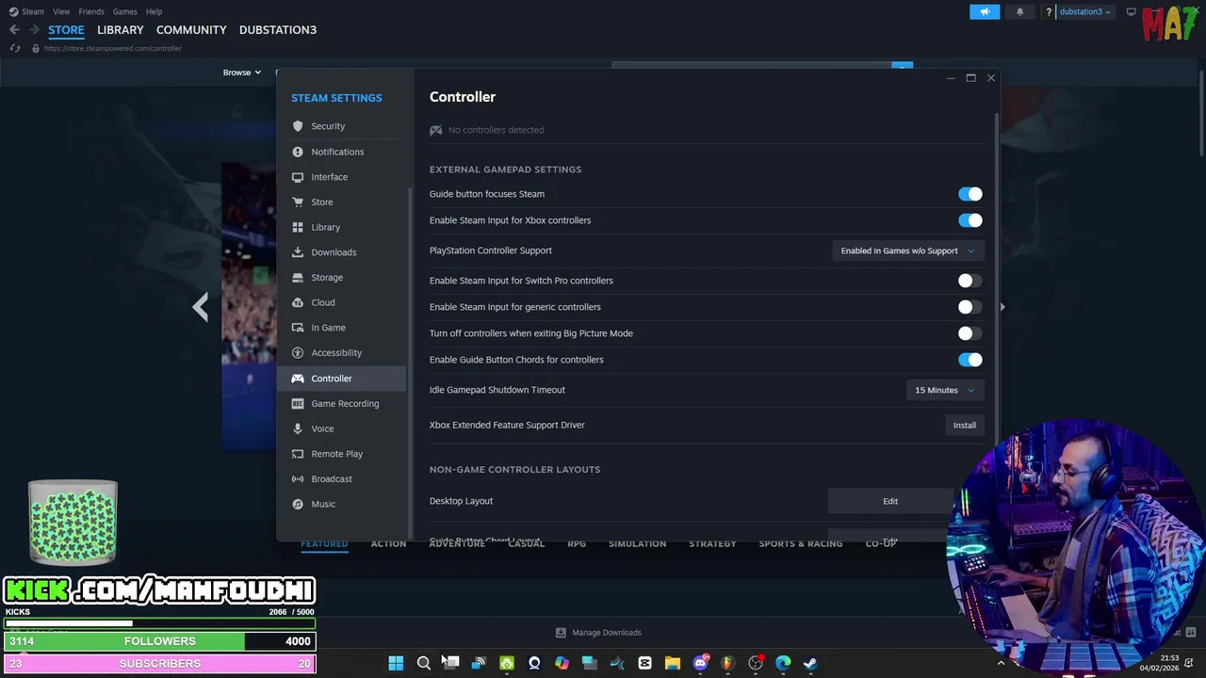Open the Games menu
1206x678 pixels.
[124, 11]
